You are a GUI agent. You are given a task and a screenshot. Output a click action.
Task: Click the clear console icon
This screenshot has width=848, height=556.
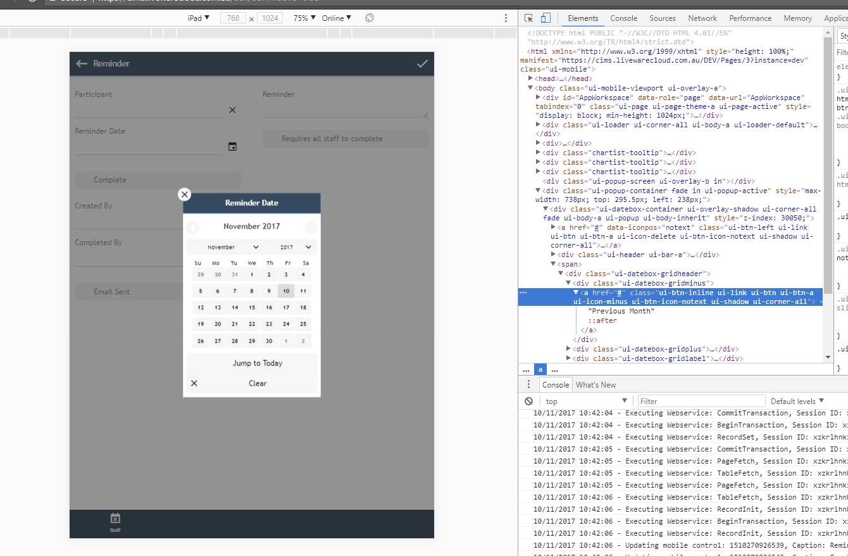click(x=529, y=400)
